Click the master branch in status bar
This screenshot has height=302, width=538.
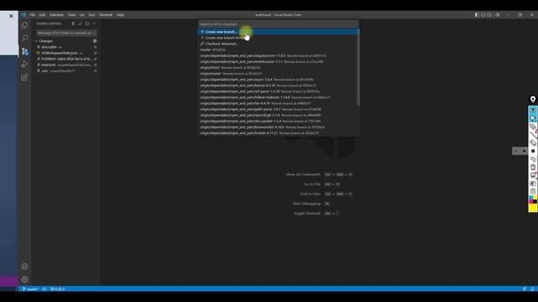(x=30, y=289)
